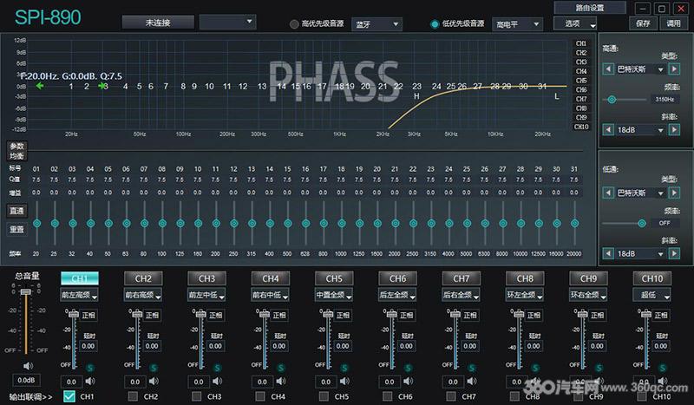Solo CH1 with its S icon
Screen dimensions: 694x405
[x=90, y=368]
